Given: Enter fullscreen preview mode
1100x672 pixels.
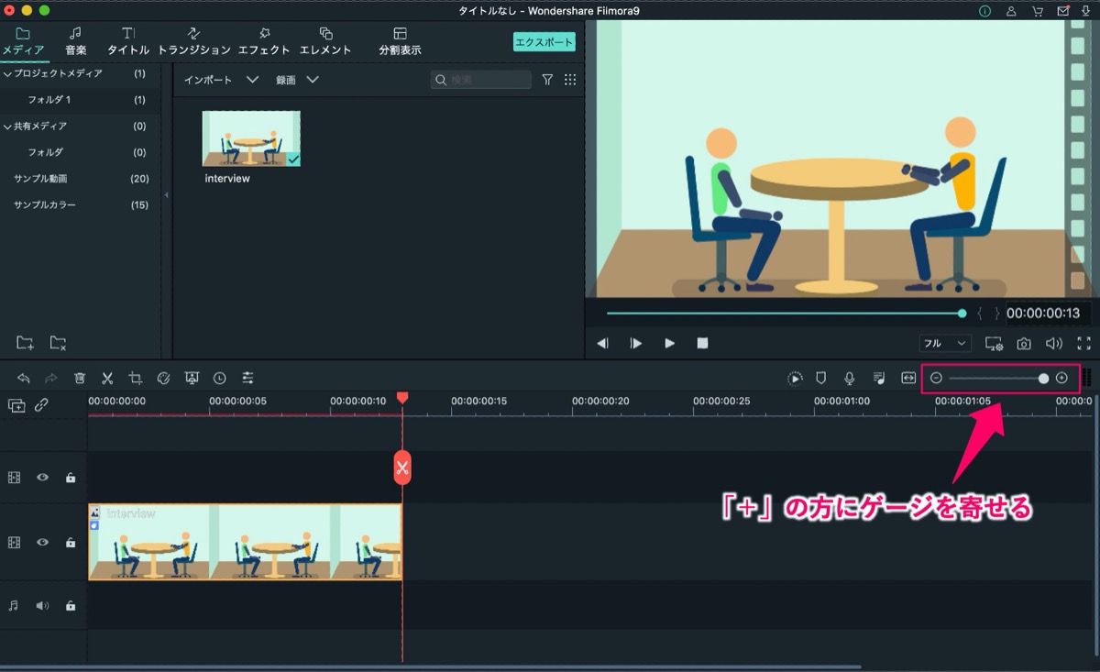Looking at the screenshot, I should [x=1084, y=343].
